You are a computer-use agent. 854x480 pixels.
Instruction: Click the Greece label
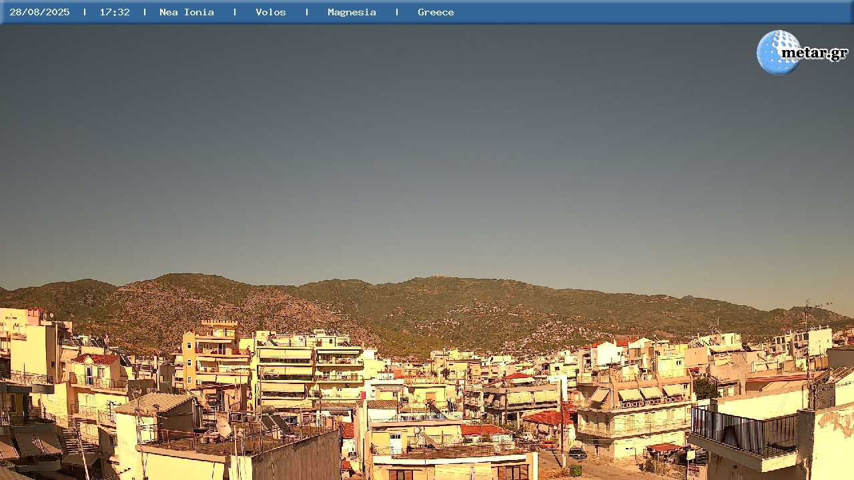(x=436, y=12)
